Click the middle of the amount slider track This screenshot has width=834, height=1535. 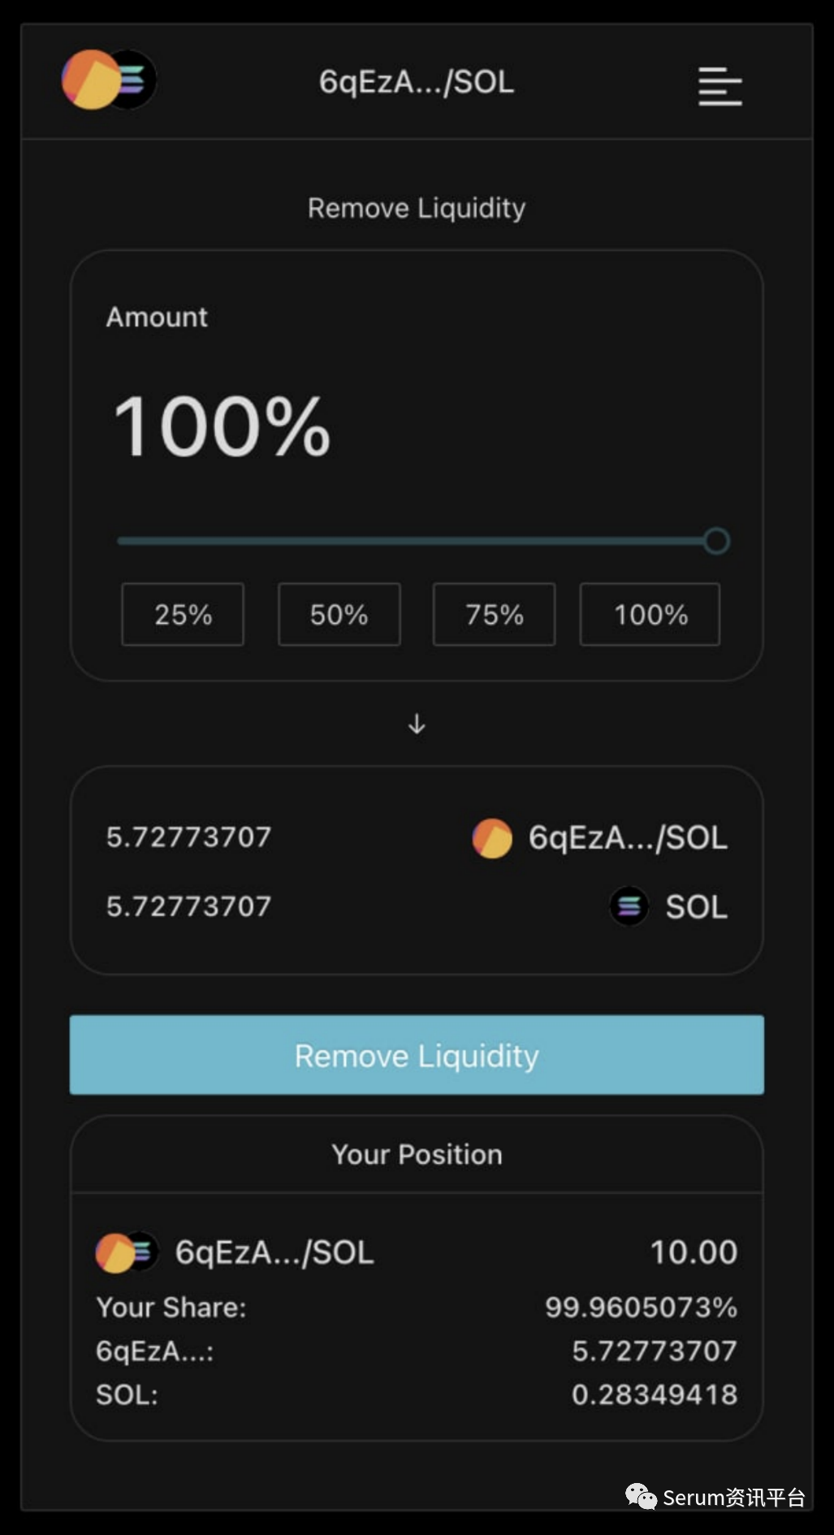coord(417,541)
